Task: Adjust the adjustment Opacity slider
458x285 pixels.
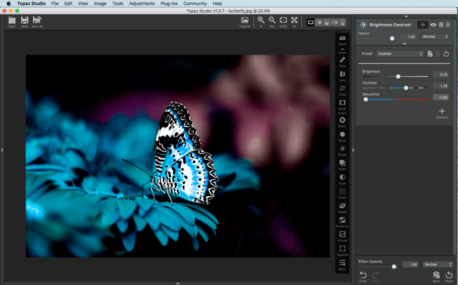Action: [x=392, y=38]
